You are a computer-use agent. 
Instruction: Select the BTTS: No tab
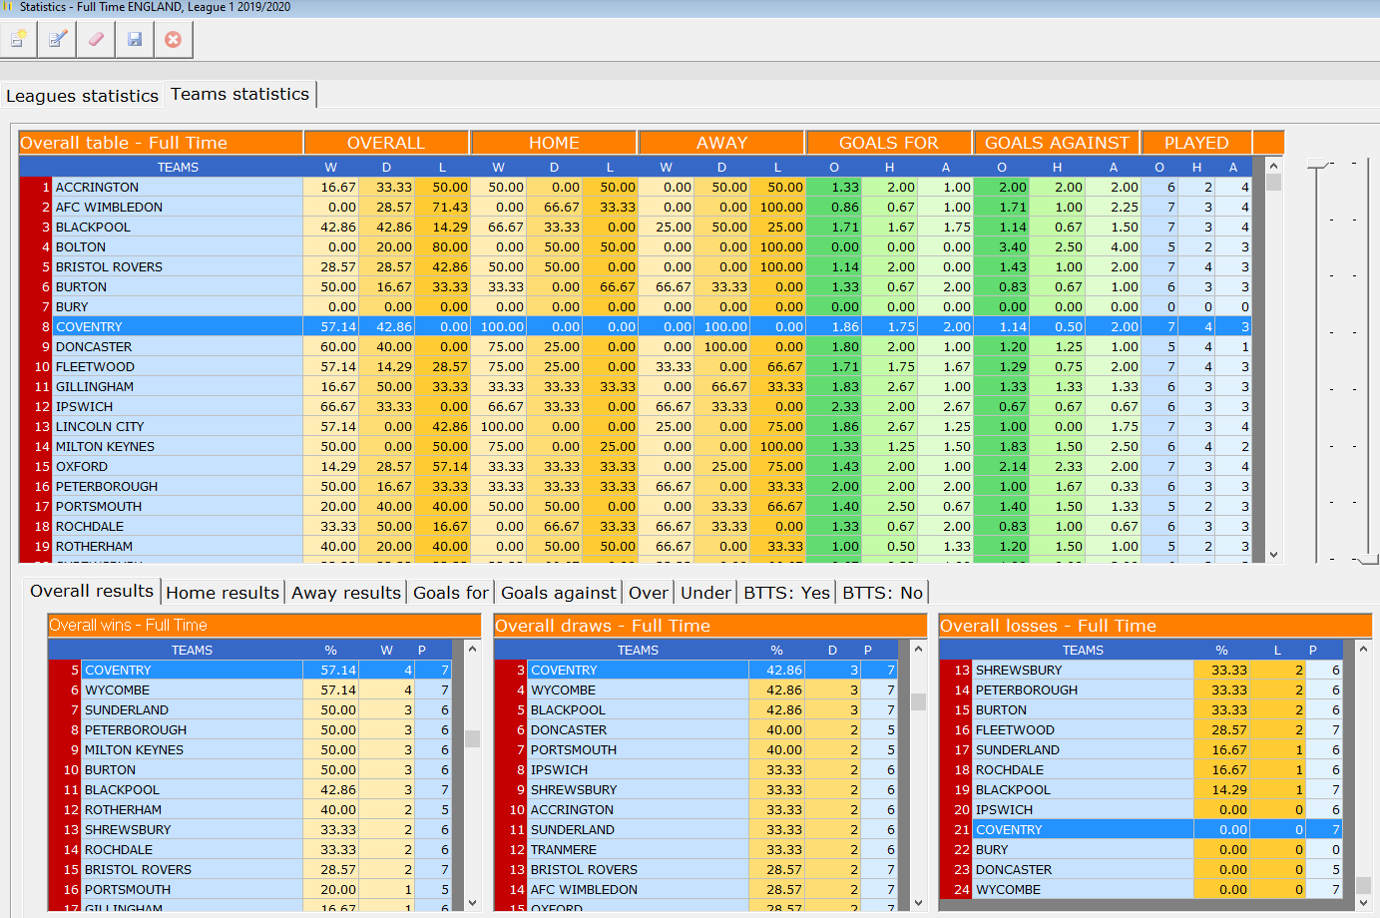click(883, 593)
